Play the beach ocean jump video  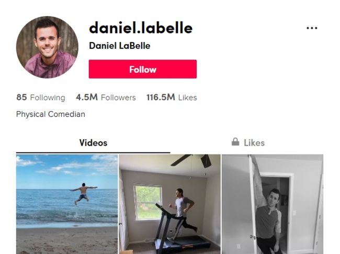[x=67, y=204]
